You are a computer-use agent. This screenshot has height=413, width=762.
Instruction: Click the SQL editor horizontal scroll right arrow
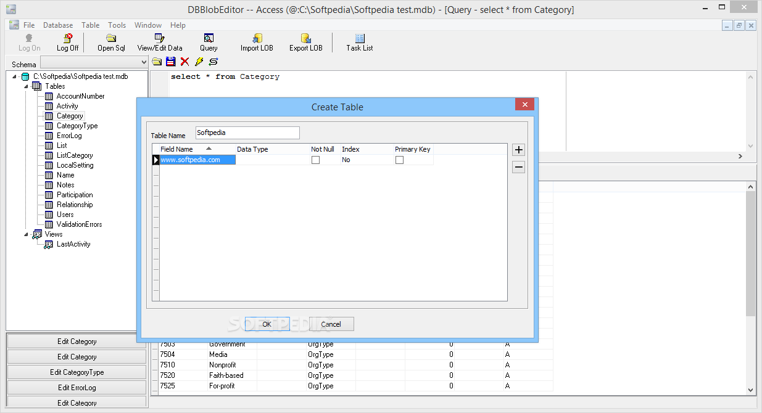click(x=740, y=157)
